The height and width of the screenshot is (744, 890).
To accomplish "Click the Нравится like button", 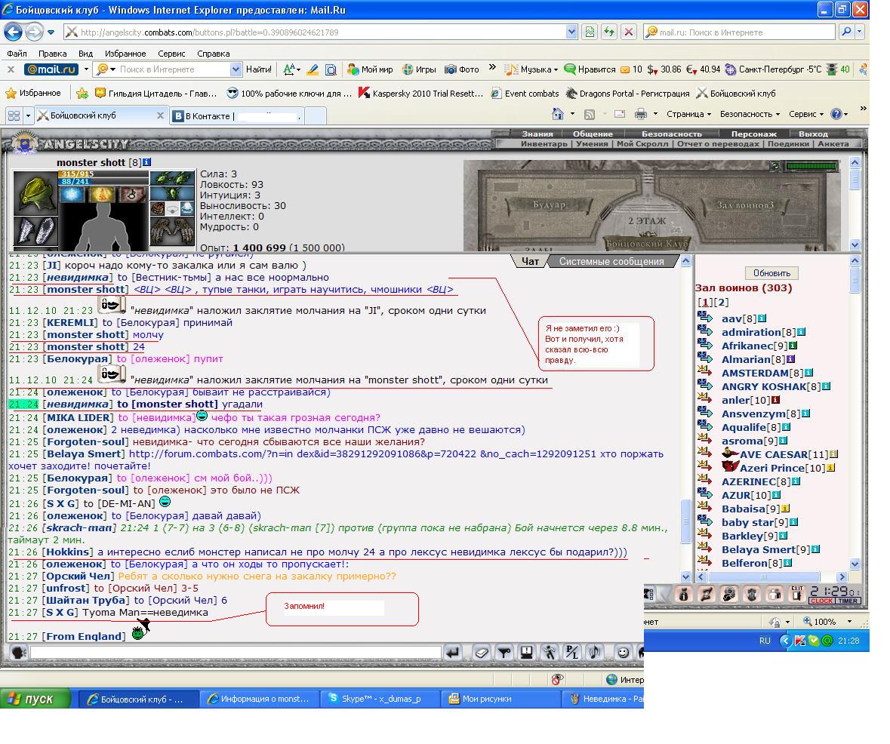I will [x=590, y=69].
